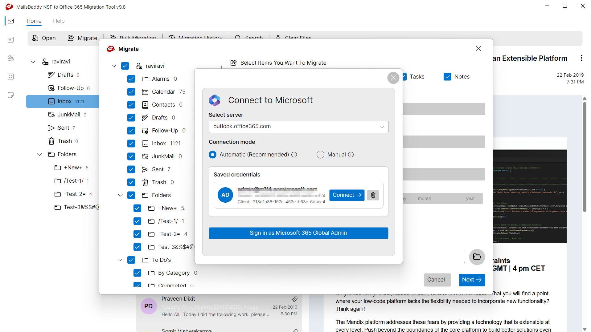Open the three-dot email options menu

pyautogui.click(x=581, y=58)
